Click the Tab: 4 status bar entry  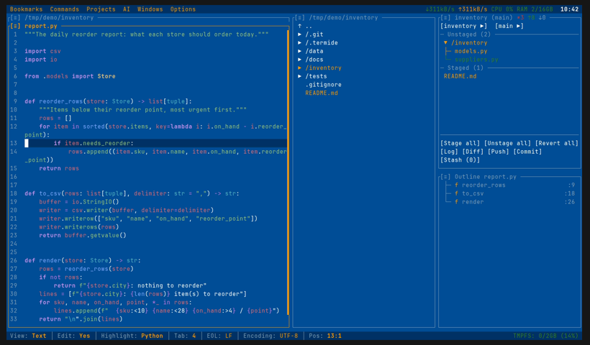point(185,336)
